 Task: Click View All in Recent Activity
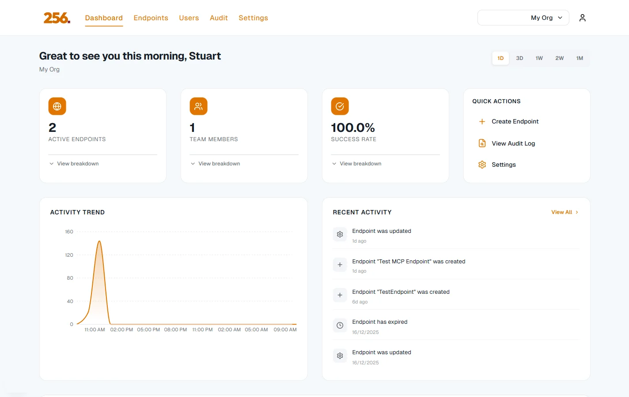point(562,212)
